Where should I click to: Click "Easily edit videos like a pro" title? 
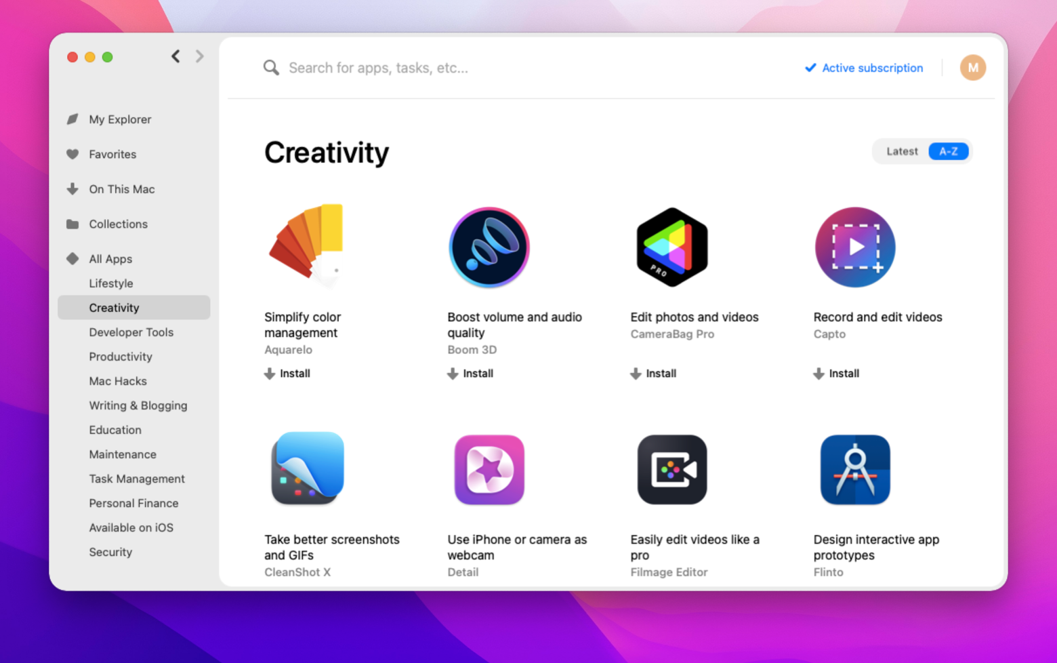tap(695, 547)
